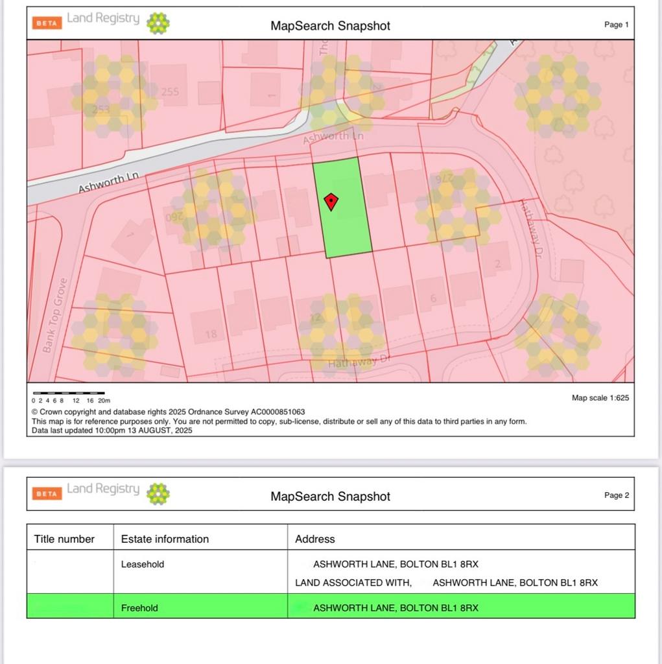
Task: Click the BETA badge on page 2
Action: click(x=47, y=493)
